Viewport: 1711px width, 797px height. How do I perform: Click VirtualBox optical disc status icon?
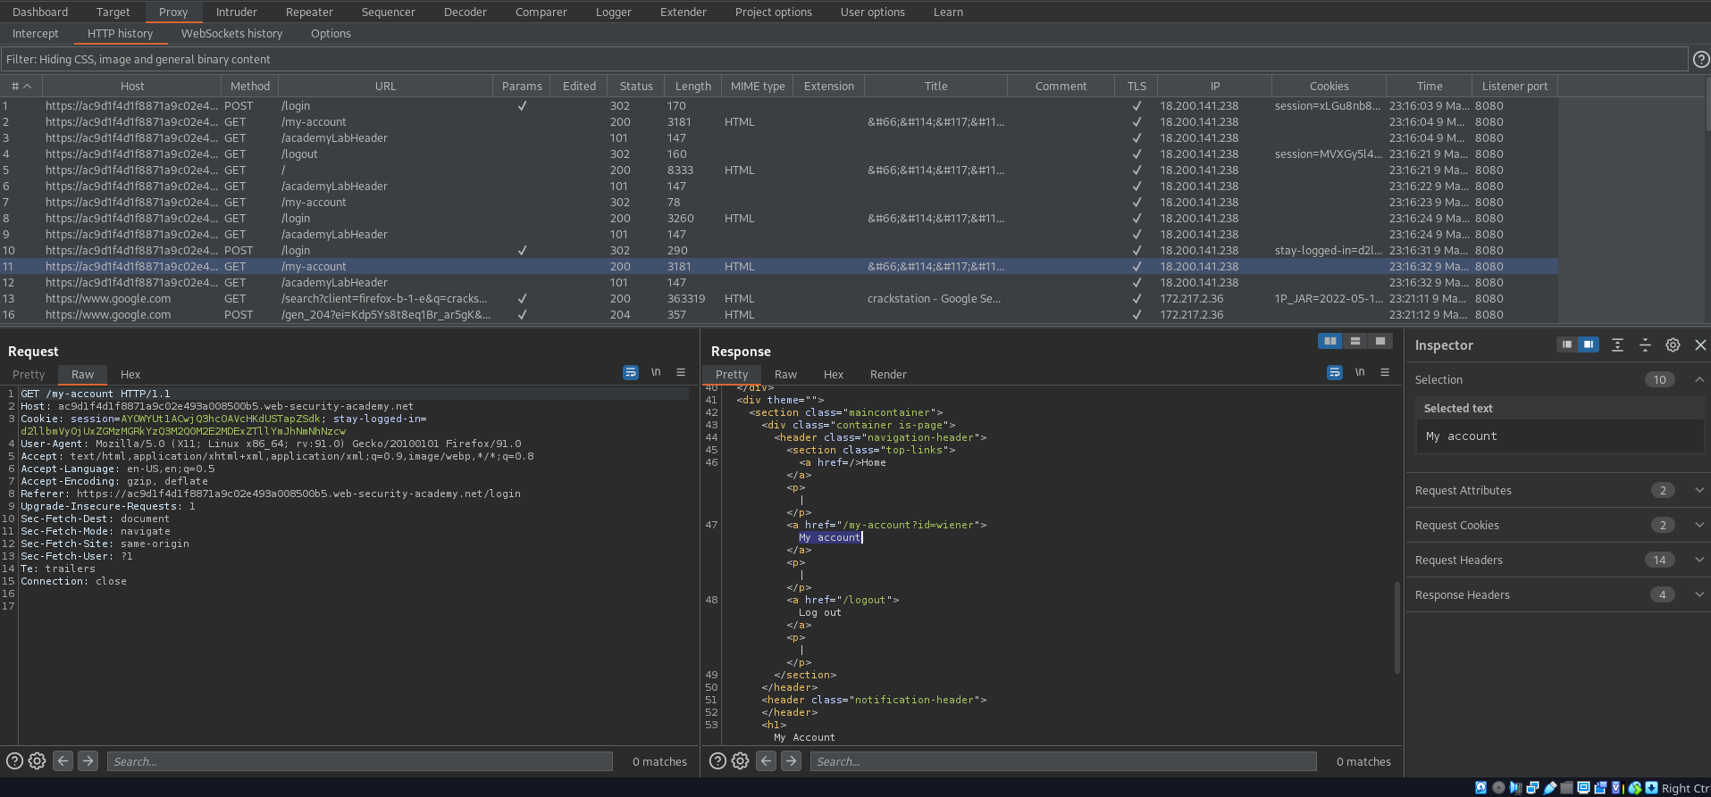click(1498, 788)
